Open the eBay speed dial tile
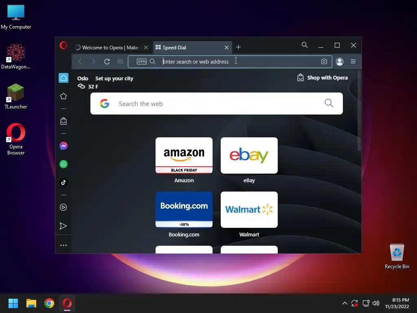The width and height of the screenshot is (417, 313). (x=249, y=155)
